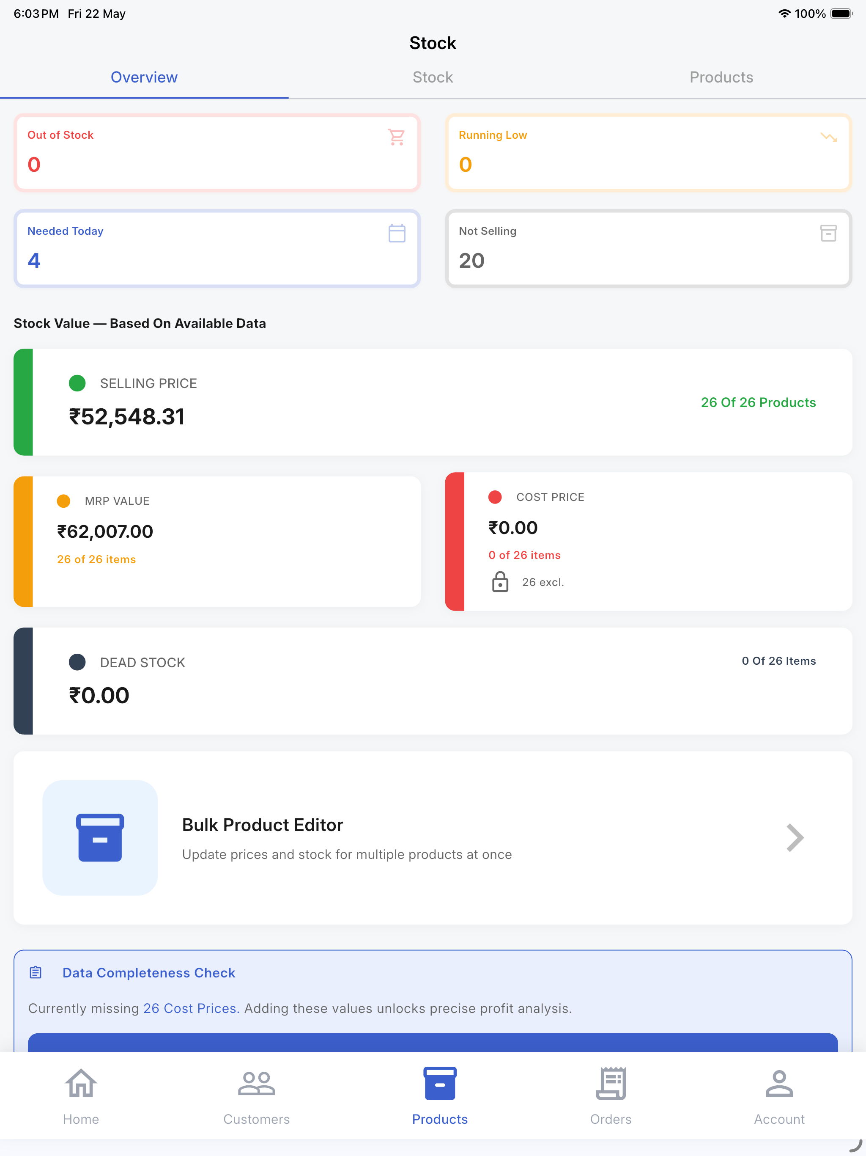This screenshot has height=1156, width=866.
Task: Open Products in bottom navigation
Action: (x=440, y=1096)
